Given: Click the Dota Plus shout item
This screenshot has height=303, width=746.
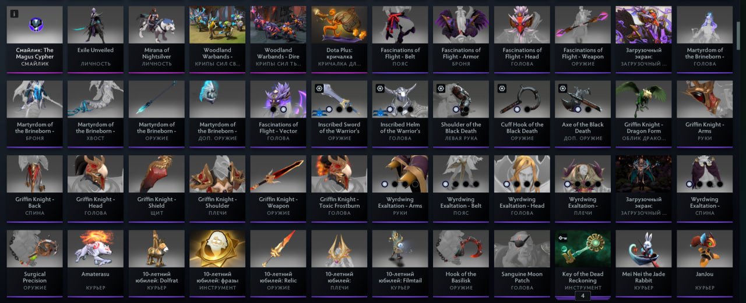Looking at the screenshot, I should 339,39.
